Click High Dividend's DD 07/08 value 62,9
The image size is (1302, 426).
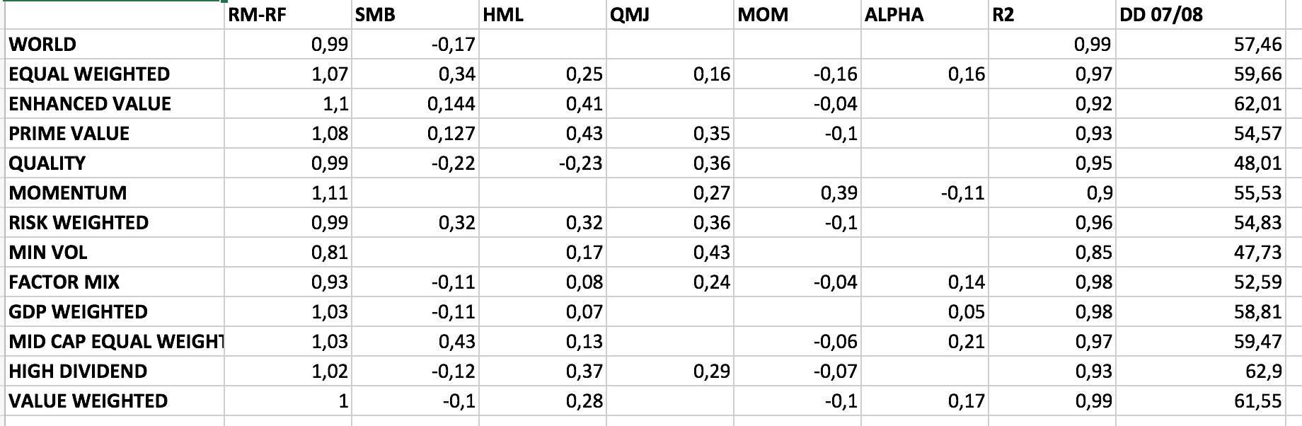pyautogui.click(x=1200, y=372)
